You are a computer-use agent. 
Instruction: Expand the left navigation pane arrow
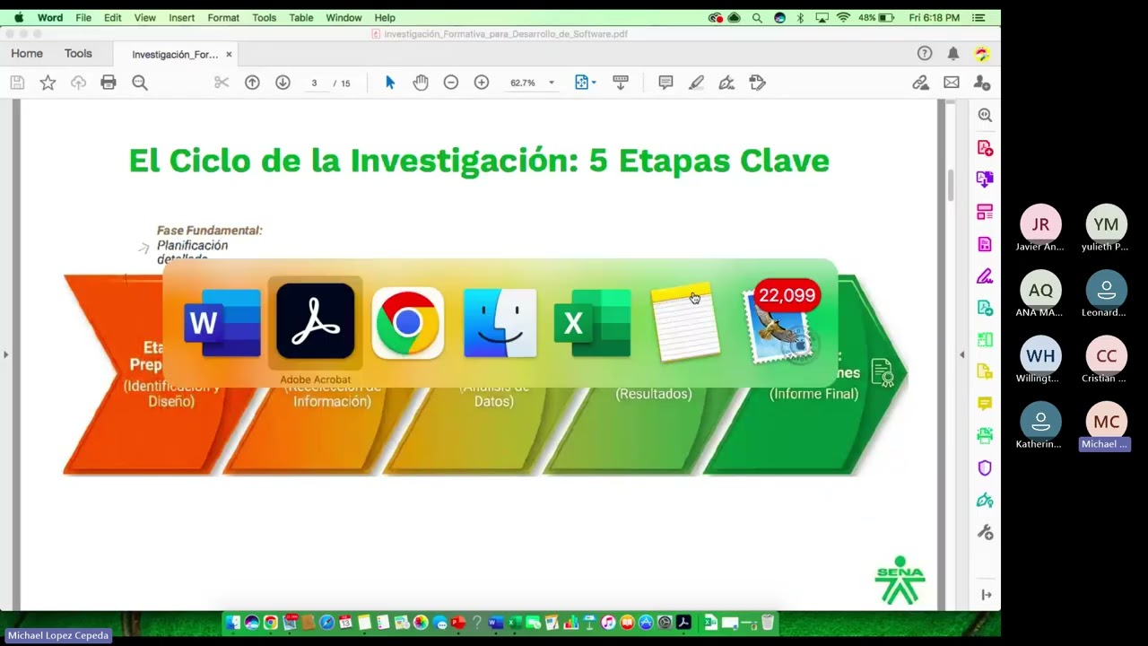[5, 354]
